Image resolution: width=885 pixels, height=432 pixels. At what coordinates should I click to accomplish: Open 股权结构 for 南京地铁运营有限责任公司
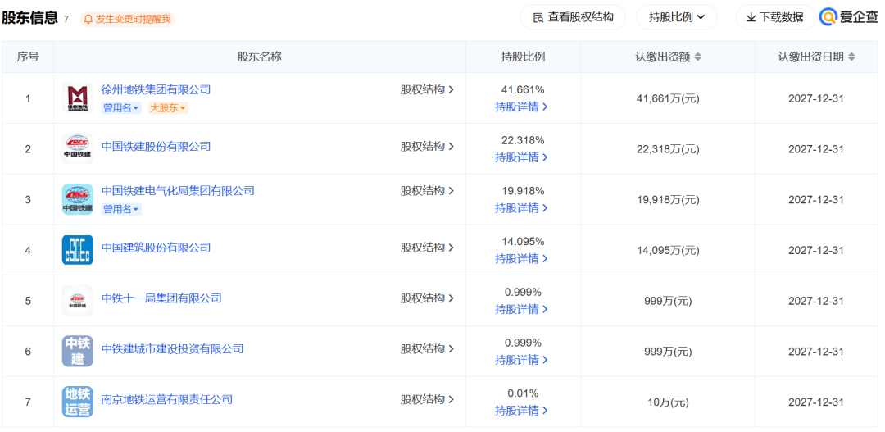[x=427, y=400]
